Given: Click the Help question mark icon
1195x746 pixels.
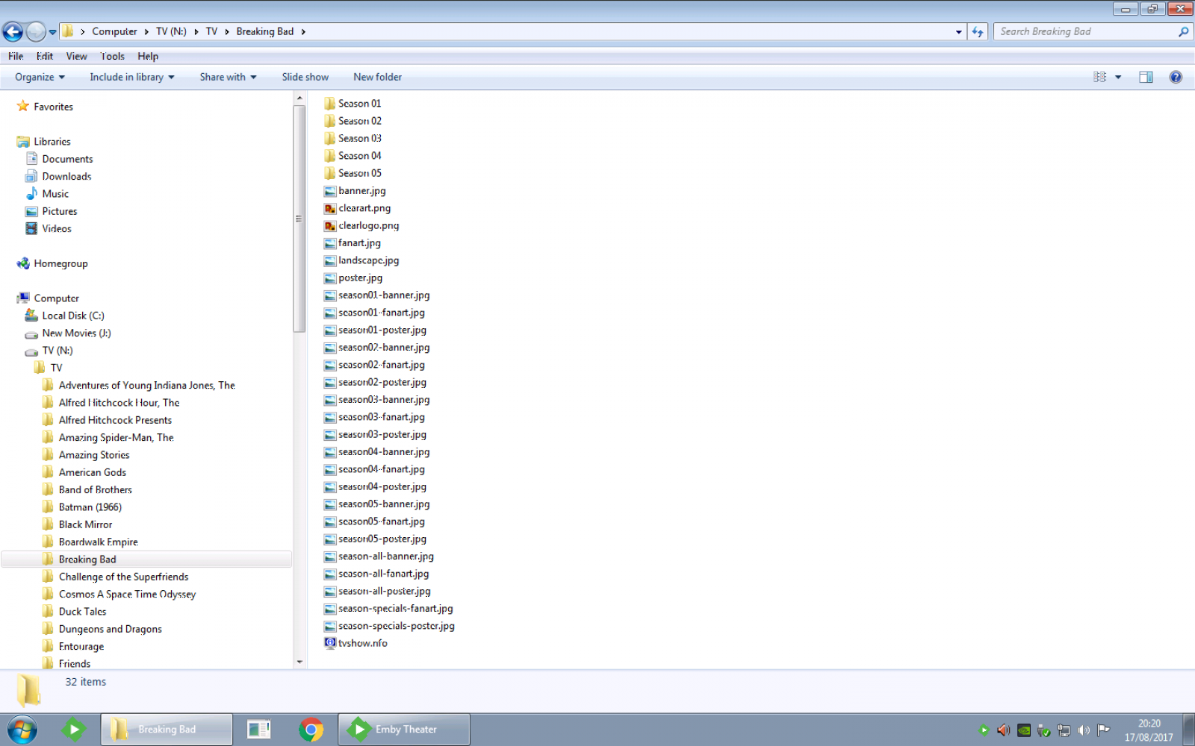Looking at the screenshot, I should [1174, 77].
